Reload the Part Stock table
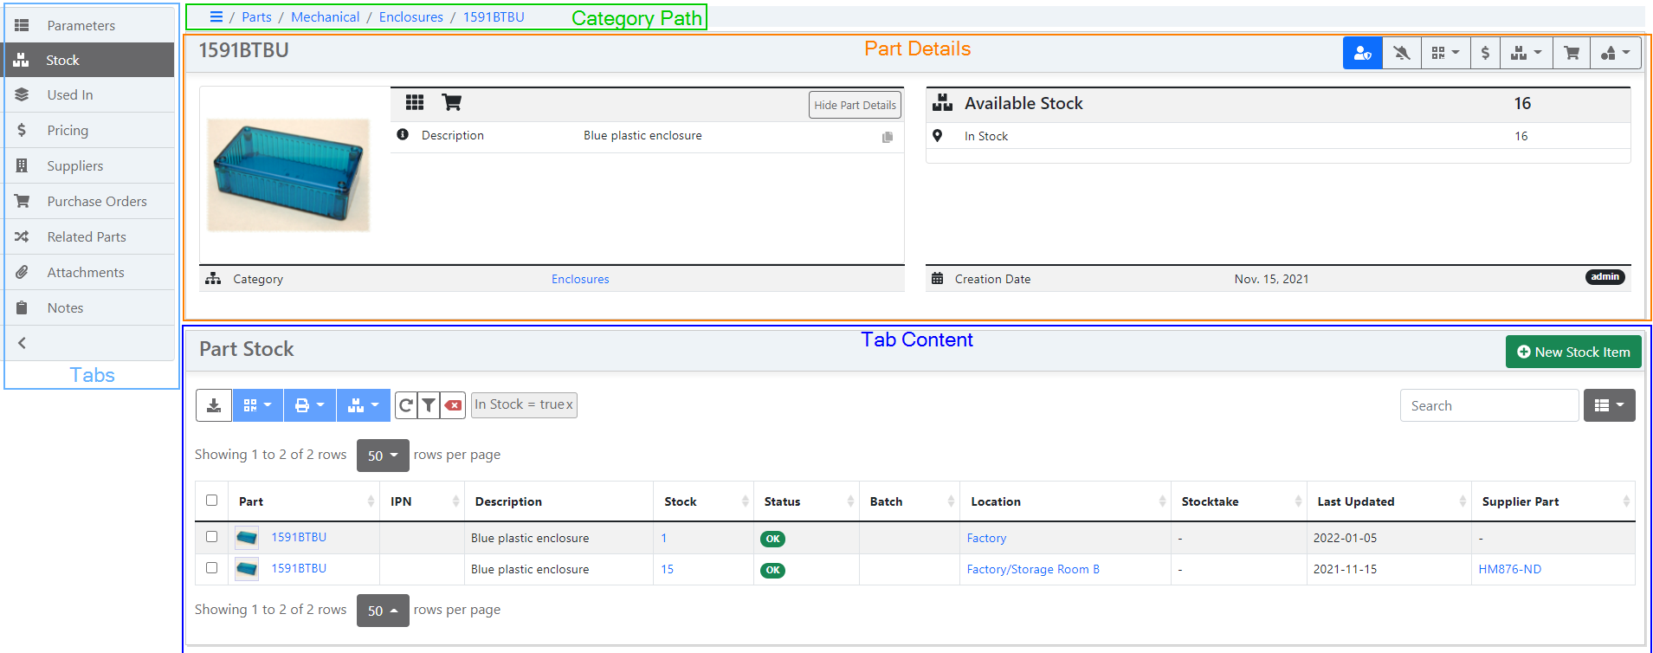Image resolution: width=1653 pixels, height=653 pixels. click(x=405, y=405)
